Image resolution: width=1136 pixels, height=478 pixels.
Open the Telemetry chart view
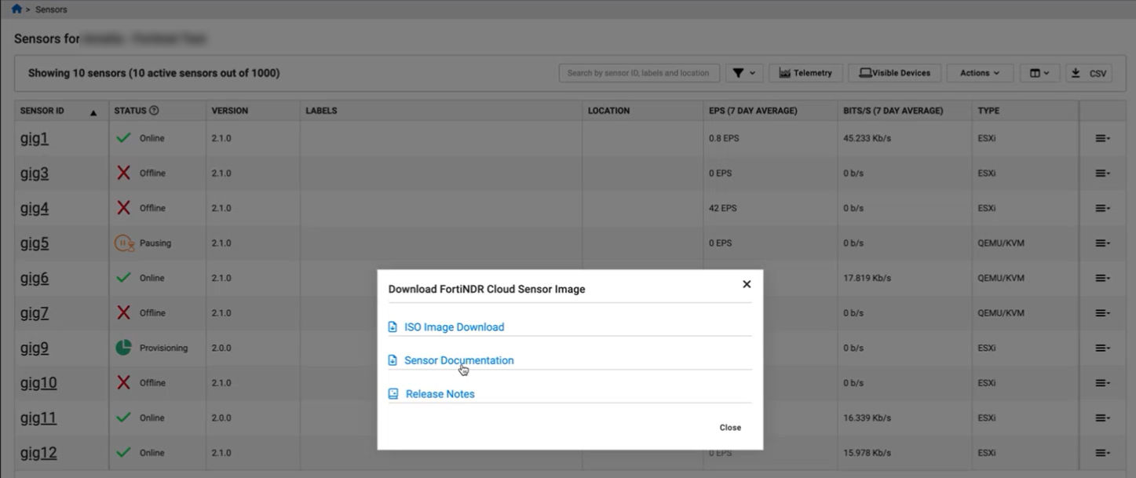[x=805, y=73]
